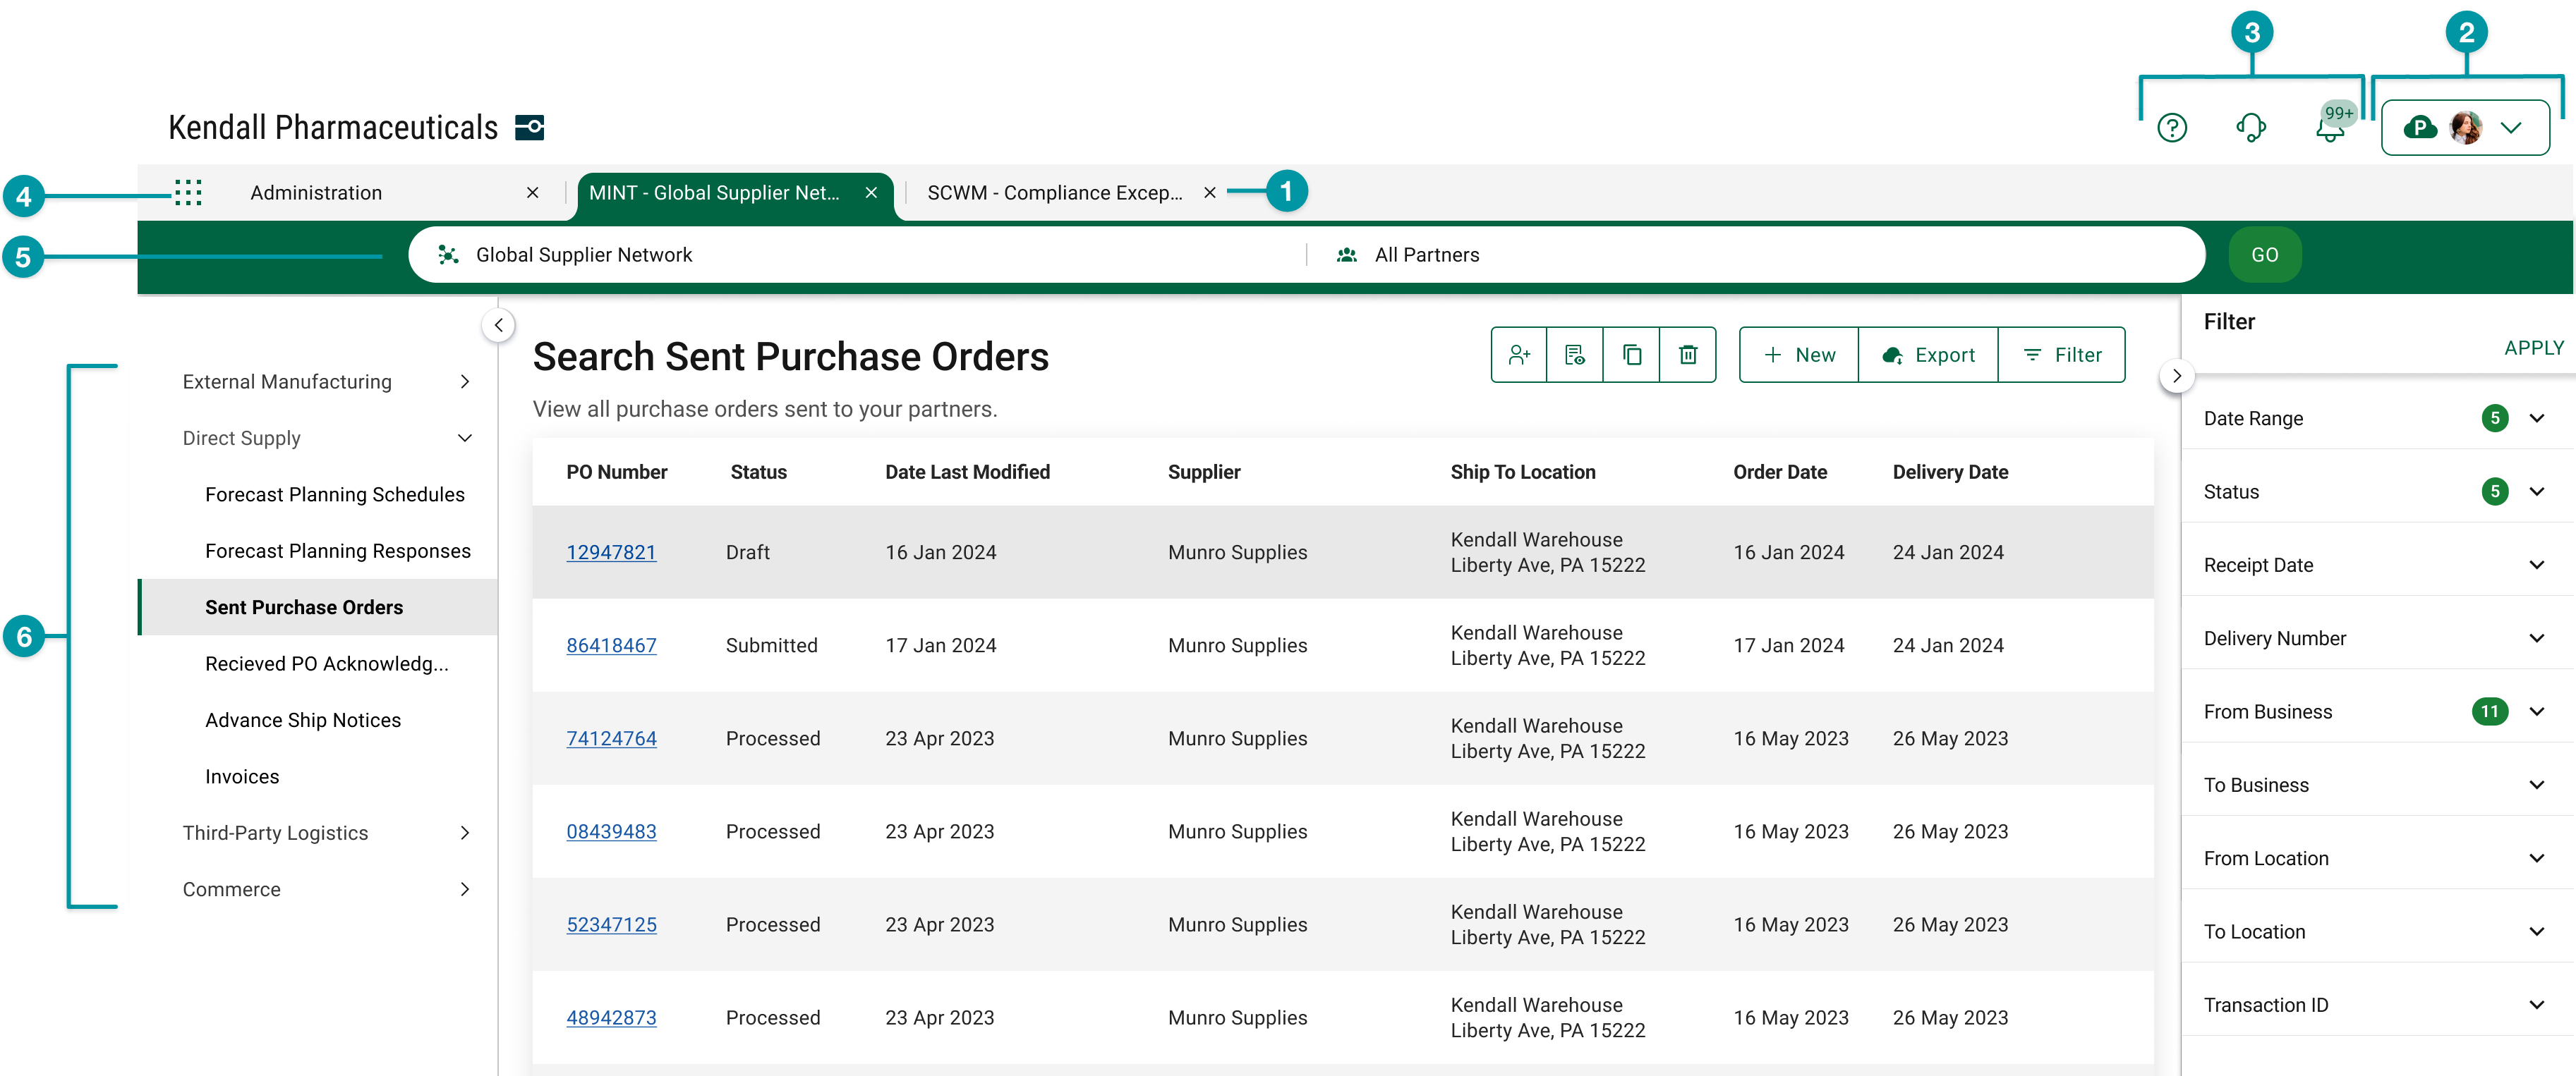Image resolution: width=2576 pixels, height=1076 pixels.
Task: Close the SCWM Compliance Exceptions tab
Action: 1209,192
